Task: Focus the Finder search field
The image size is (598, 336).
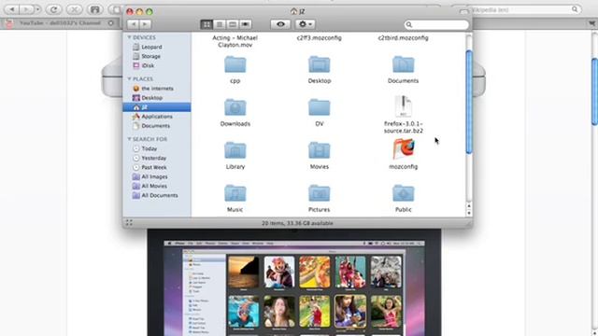Action: [x=436, y=25]
